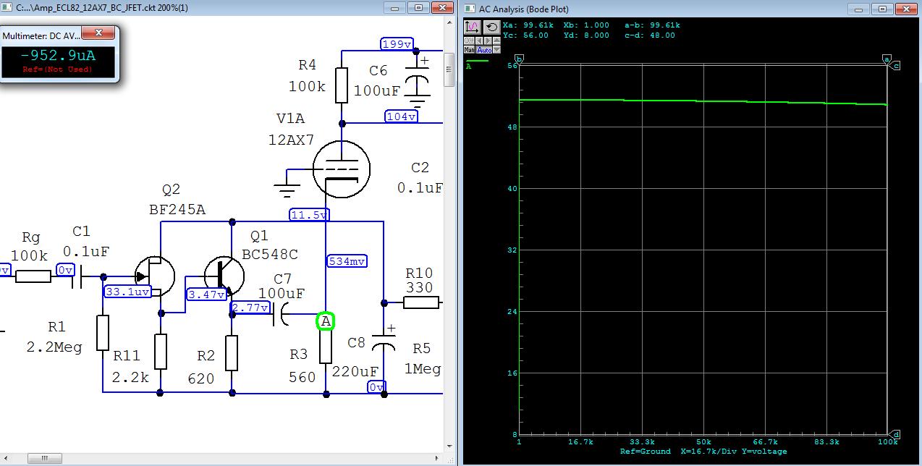This screenshot has width=922, height=466.
Task: Maximize the AC Analysis Bode Plot window
Action: click(883, 9)
